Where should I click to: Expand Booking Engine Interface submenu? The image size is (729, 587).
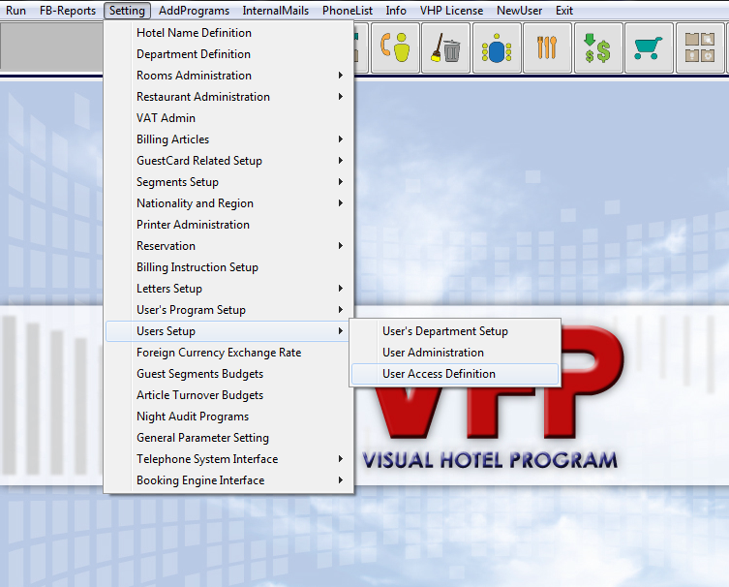(x=228, y=480)
